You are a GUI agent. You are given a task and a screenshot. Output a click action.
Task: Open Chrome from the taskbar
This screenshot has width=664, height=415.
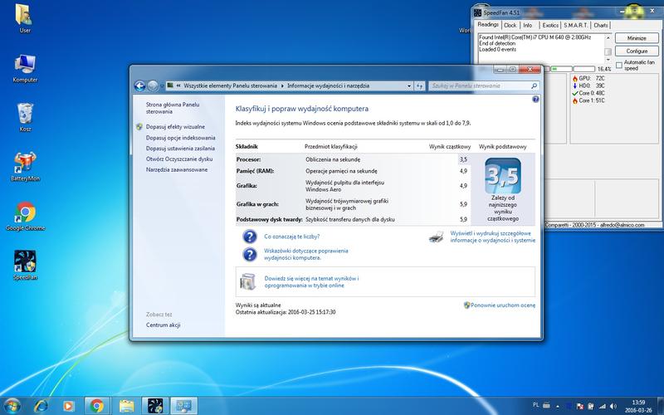pos(97,406)
